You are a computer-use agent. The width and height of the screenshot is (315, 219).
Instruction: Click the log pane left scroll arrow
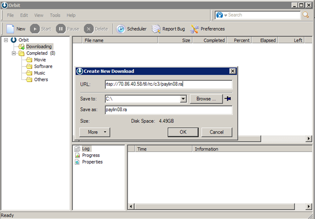click(131, 206)
